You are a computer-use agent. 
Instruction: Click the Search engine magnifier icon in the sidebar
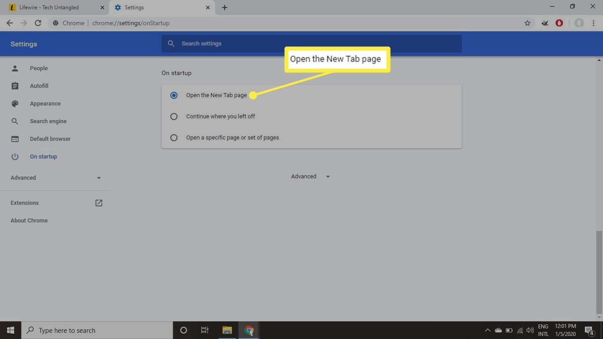pos(15,121)
